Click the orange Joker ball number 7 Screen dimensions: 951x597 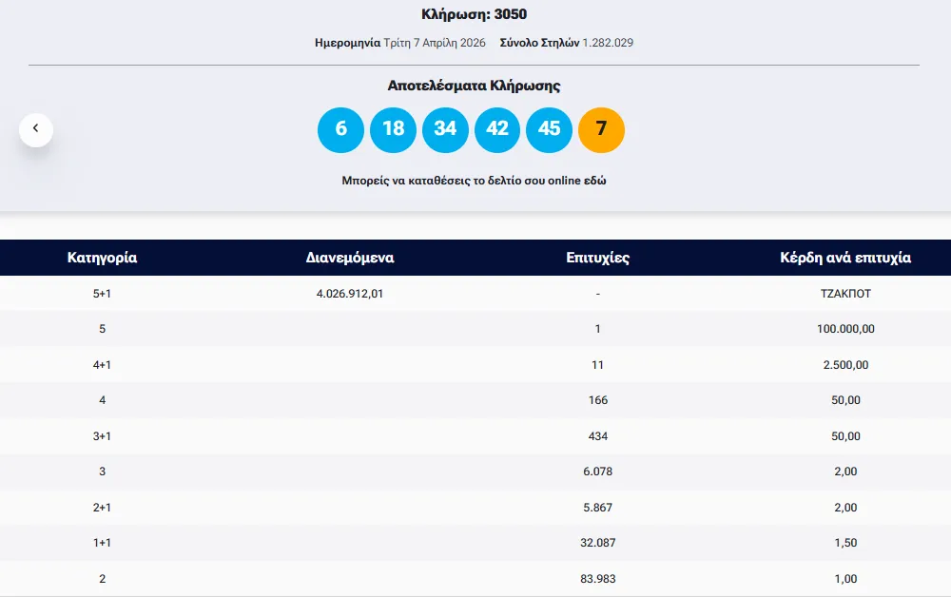pos(601,129)
